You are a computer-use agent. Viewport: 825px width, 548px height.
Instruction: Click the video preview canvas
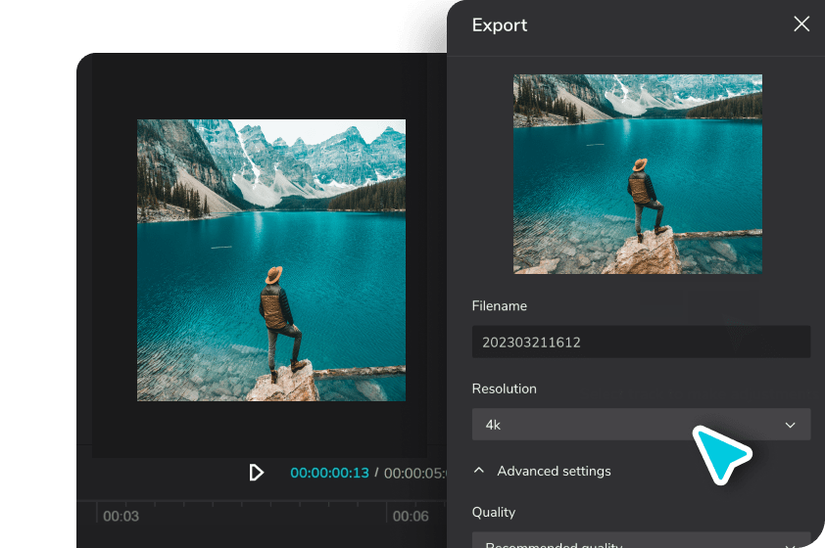[x=271, y=260]
